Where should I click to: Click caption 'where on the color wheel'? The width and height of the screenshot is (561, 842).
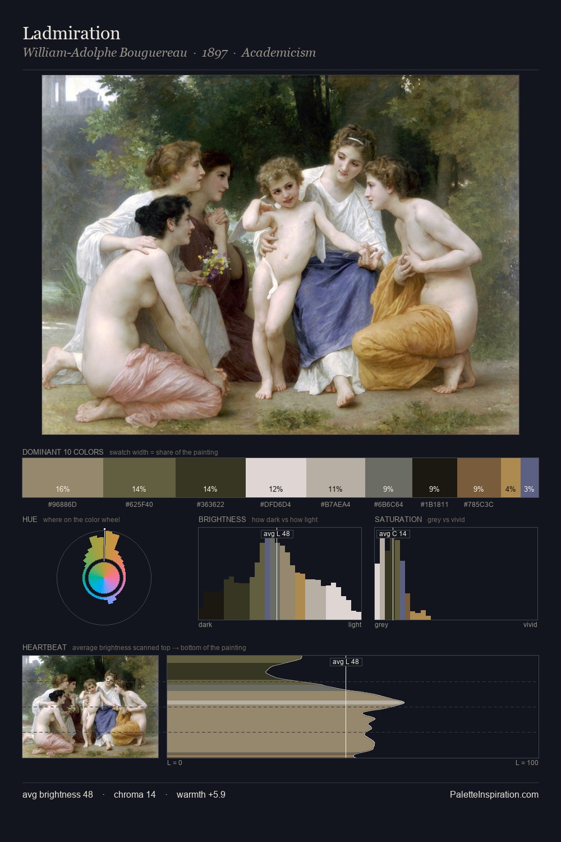coord(81,520)
